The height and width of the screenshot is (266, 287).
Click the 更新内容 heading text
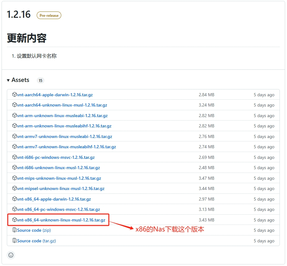26,38
